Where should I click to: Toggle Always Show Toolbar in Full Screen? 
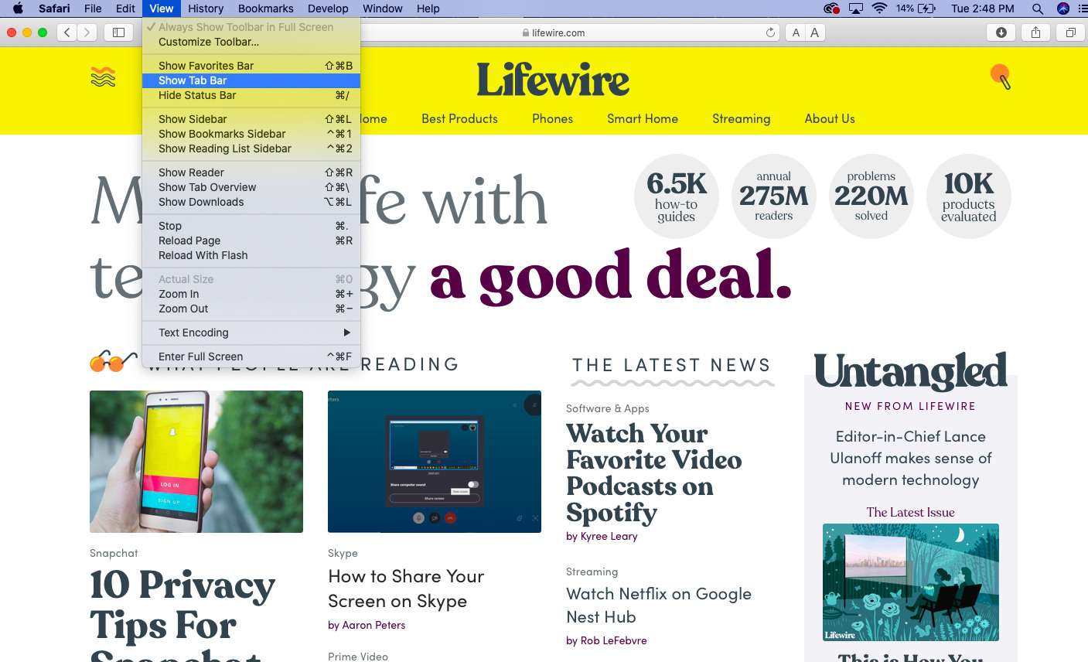(x=251, y=27)
